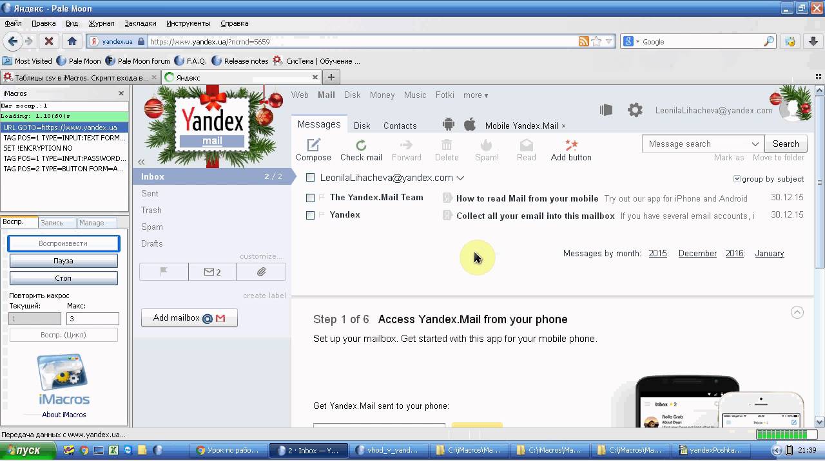Image resolution: width=825 pixels, height=461 pixels.
Task: Start the Google search with the magnifier icon
Action: [x=768, y=41]
